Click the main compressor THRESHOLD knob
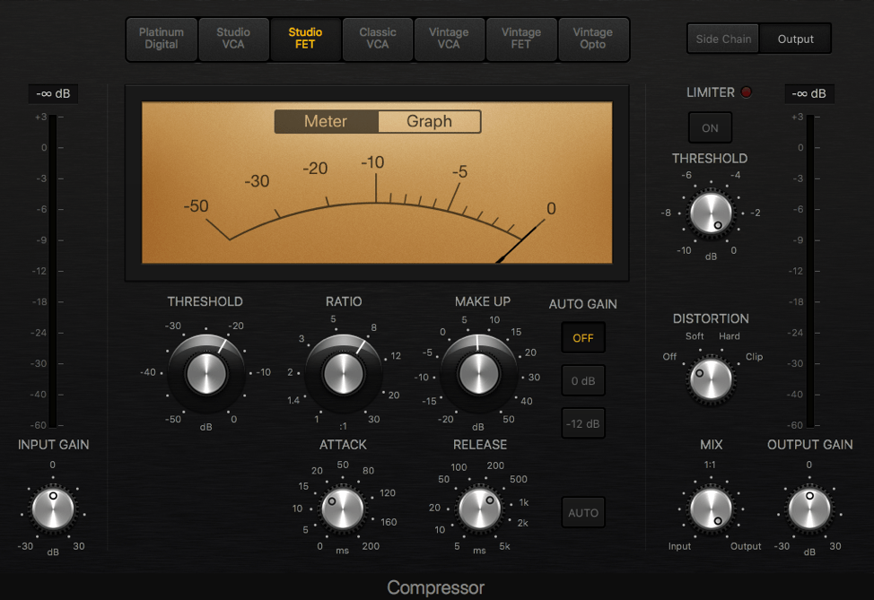The height and width of the screenshot is (600, 874). 205,373
